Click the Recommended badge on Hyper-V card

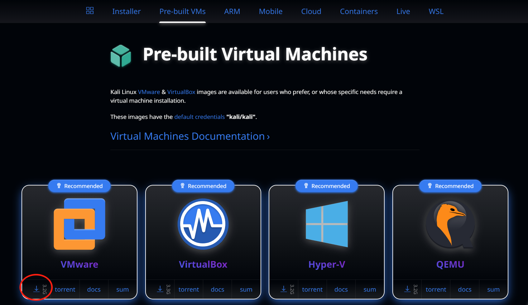[327, 186]
